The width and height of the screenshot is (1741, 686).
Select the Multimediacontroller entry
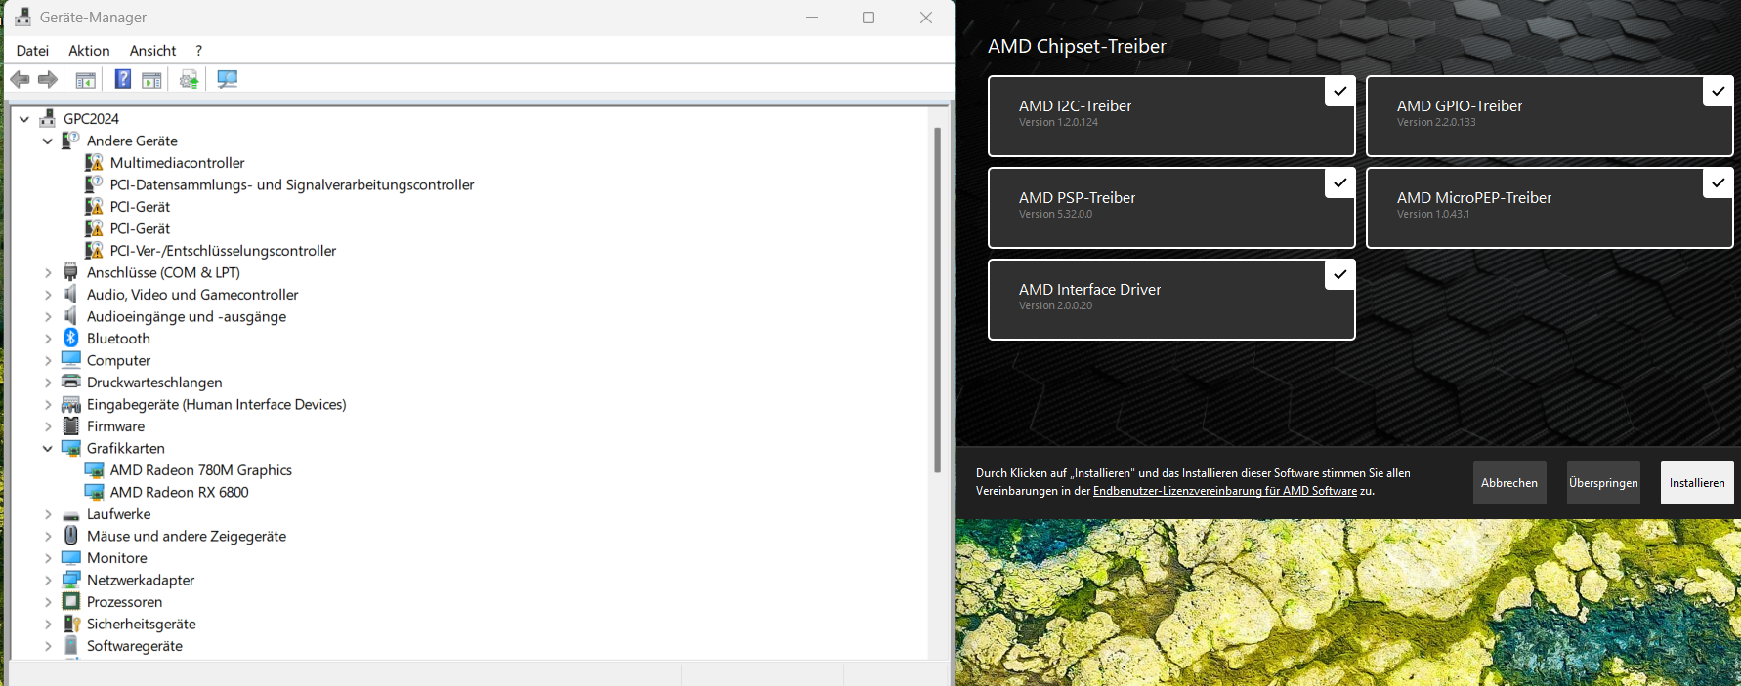pos(177,163)
